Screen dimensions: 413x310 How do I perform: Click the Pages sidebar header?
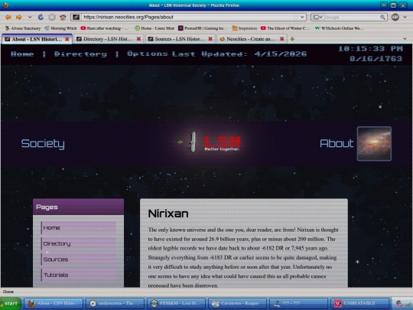pyautogui.click(x=78, y=207)
